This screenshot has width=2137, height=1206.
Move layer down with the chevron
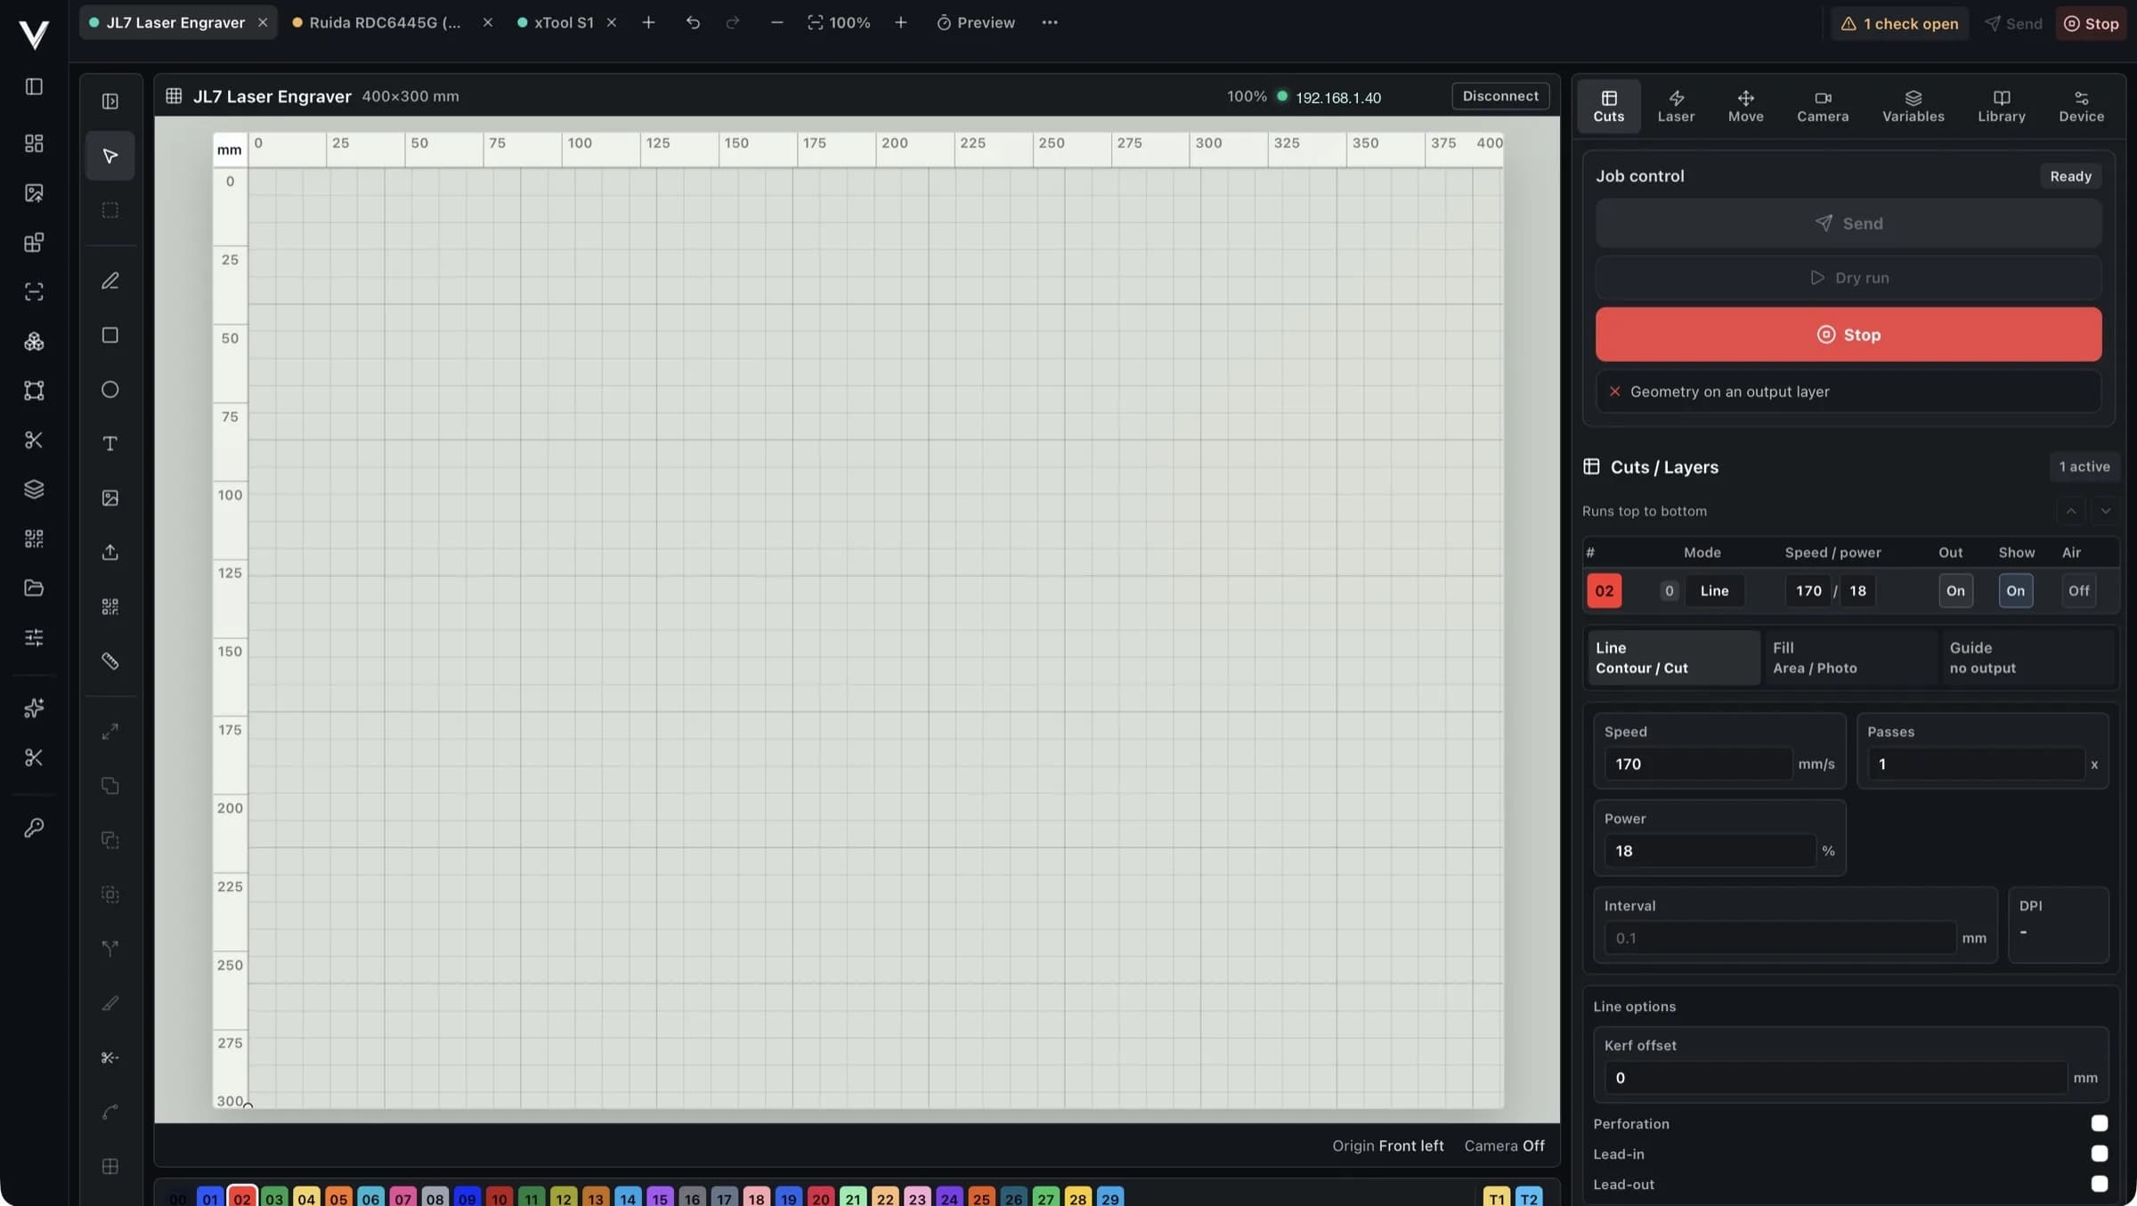pyautogui.click(x=2105, y=511)
